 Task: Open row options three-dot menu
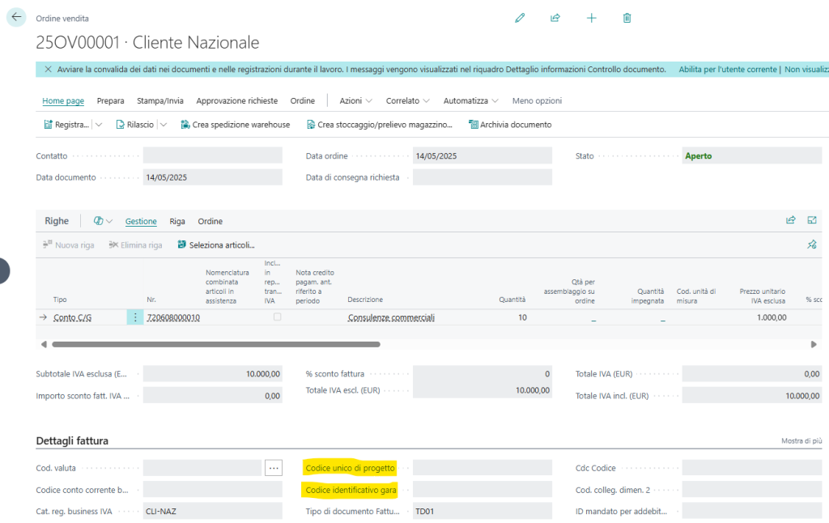pos(135,317)
